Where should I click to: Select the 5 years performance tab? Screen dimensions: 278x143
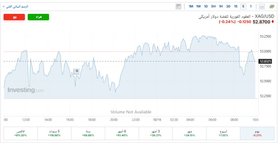(x=54, y=133)
